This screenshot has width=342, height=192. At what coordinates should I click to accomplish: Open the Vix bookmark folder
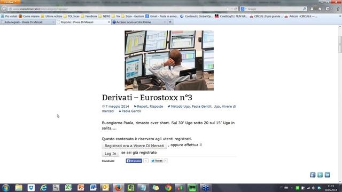pos(116,17)
